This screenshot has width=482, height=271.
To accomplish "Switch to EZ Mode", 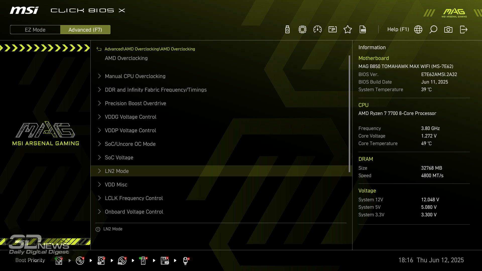I will (35, 30).
